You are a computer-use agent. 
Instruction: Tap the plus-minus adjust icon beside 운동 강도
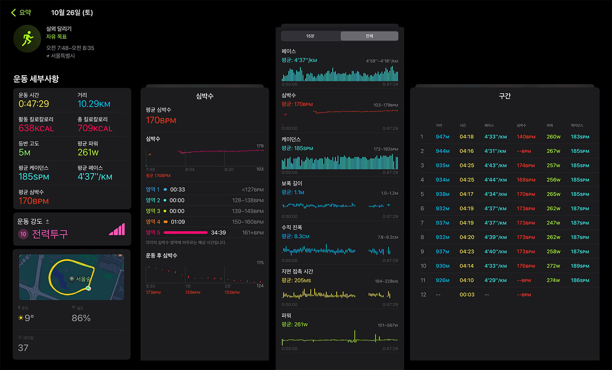point(47,221)
